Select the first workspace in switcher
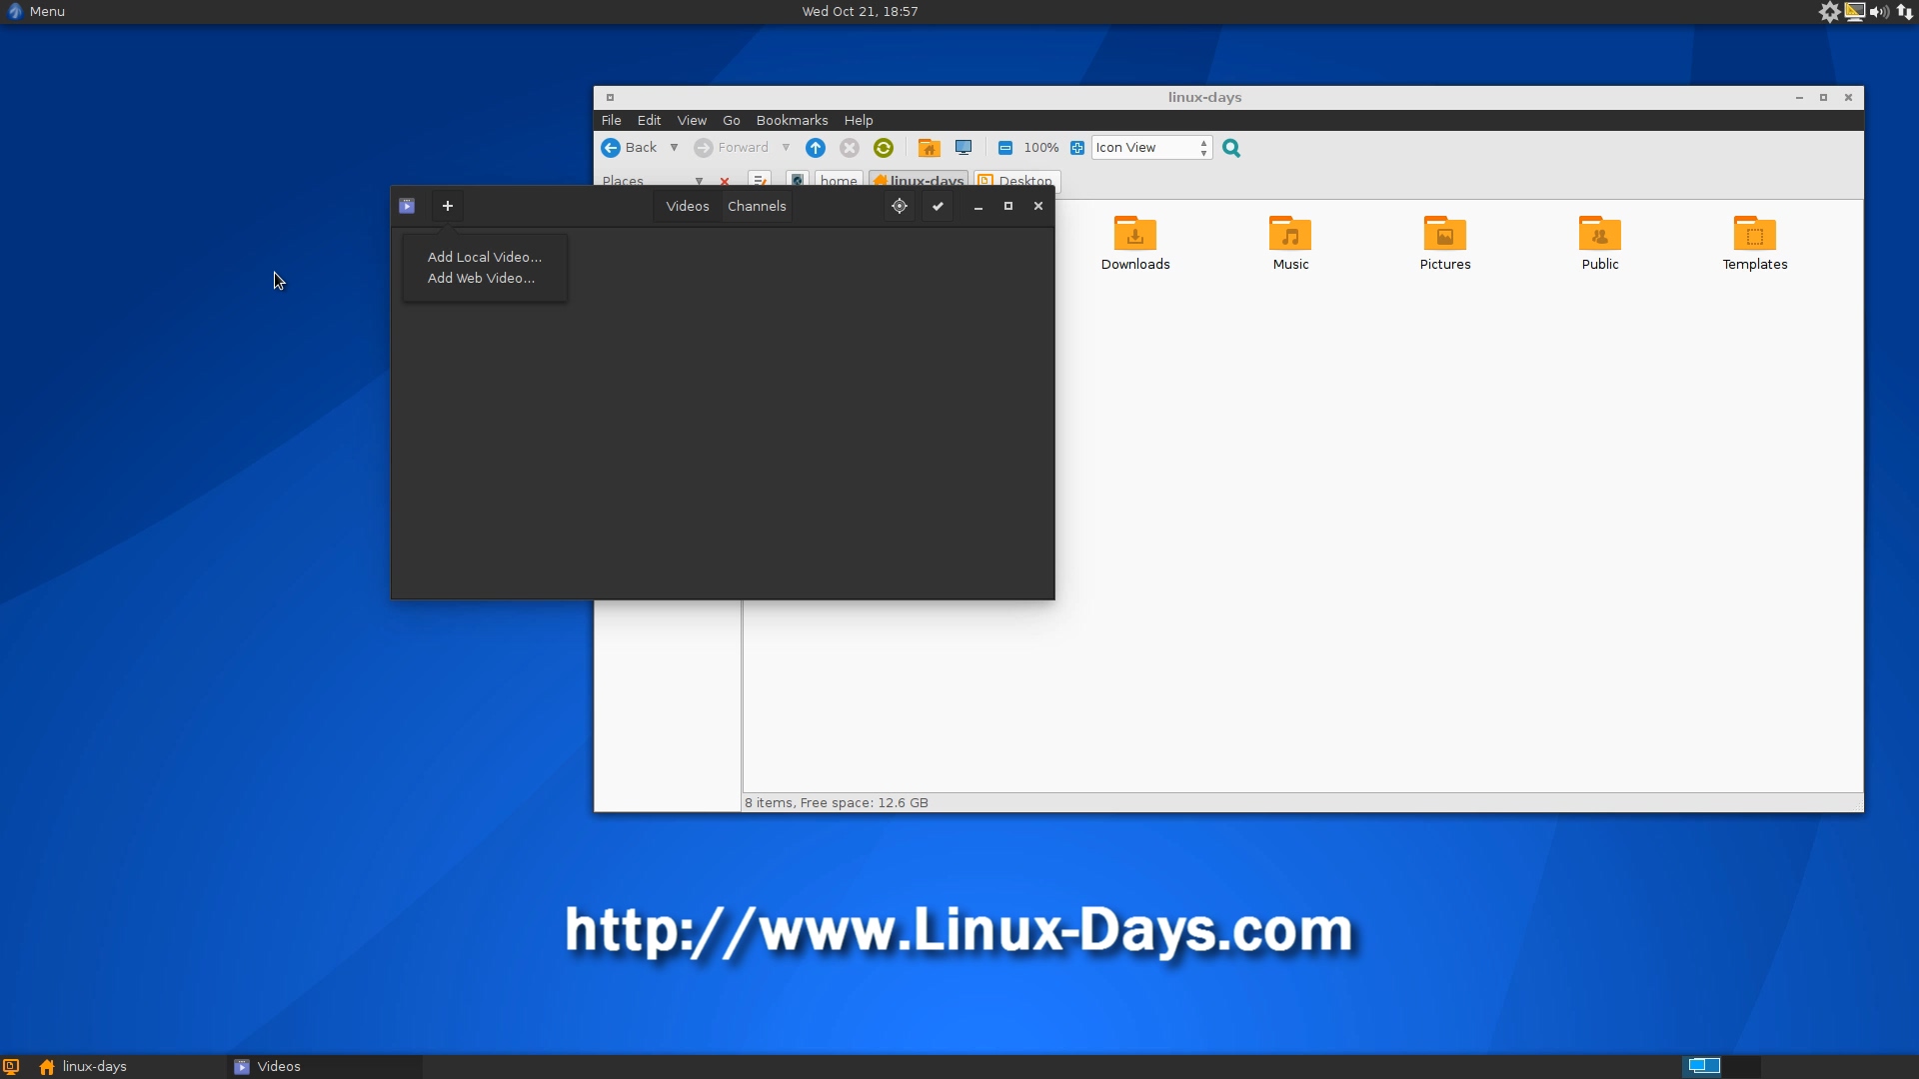 point(1703,1066)
